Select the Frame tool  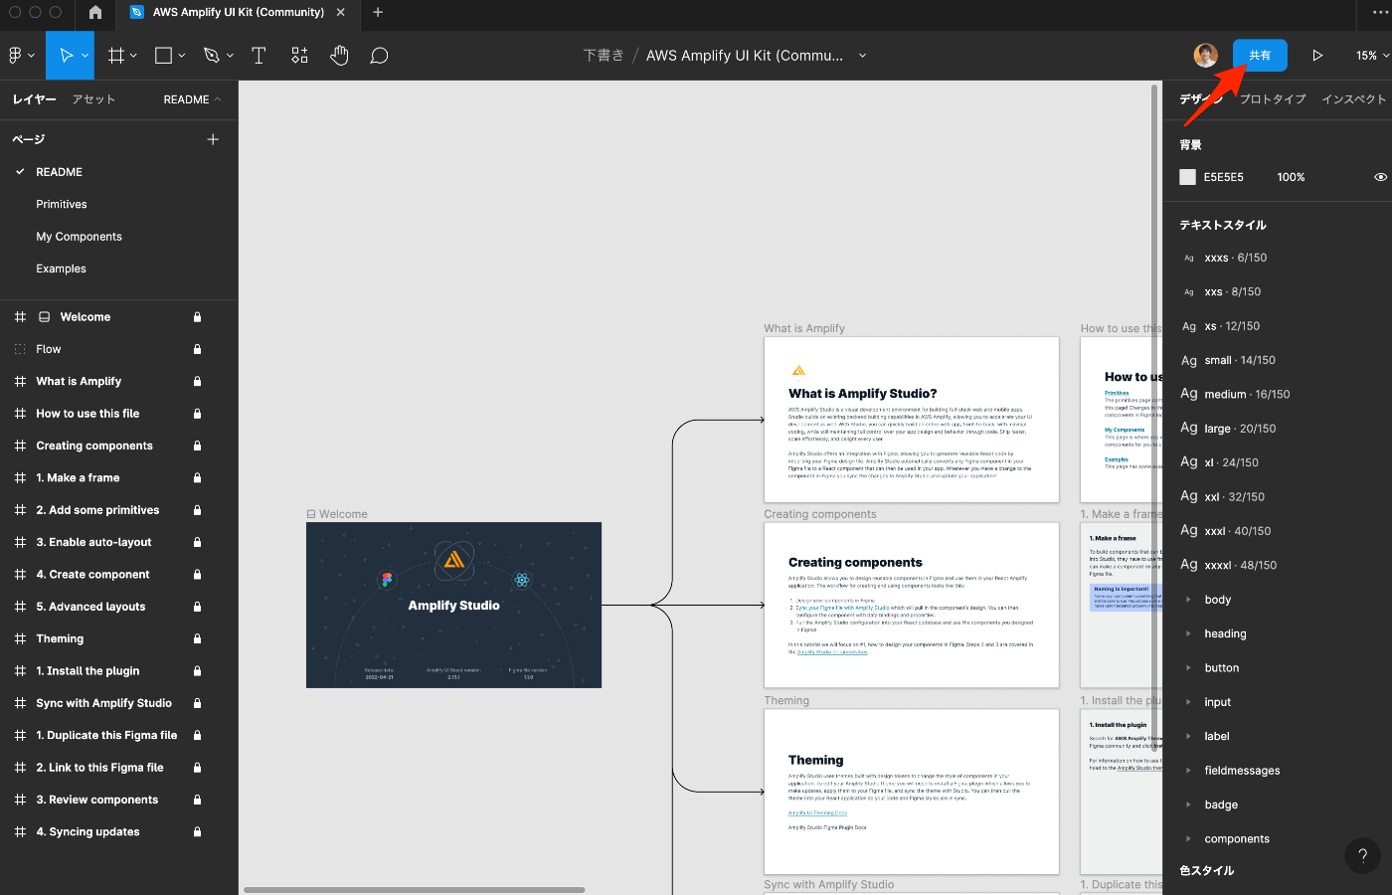coord(116,56)
